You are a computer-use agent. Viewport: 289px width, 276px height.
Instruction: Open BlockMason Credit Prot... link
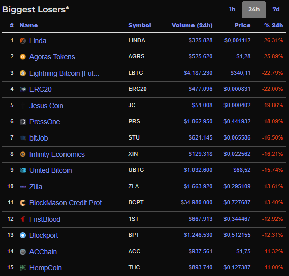pyautogui.click(x=68, y=203)
